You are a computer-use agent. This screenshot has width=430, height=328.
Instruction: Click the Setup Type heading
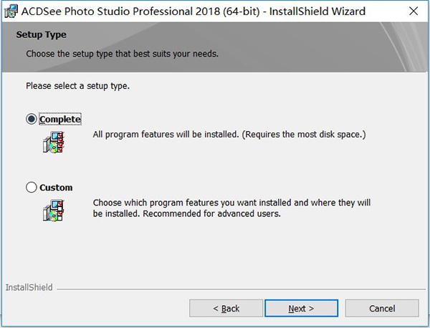pos(41,34)
